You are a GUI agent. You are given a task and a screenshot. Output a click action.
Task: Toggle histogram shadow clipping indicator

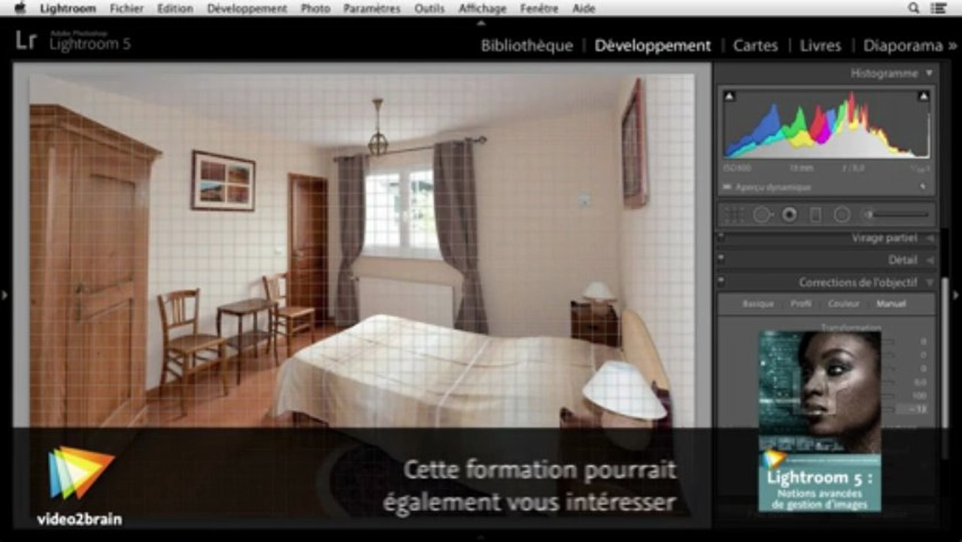730,96
